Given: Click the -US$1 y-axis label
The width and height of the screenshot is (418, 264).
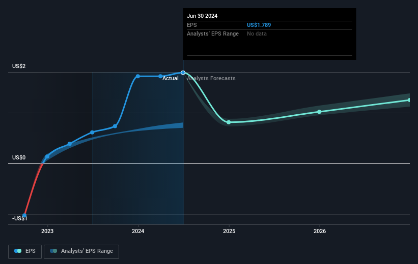Looking at the screenshot, I should [20, 218].
